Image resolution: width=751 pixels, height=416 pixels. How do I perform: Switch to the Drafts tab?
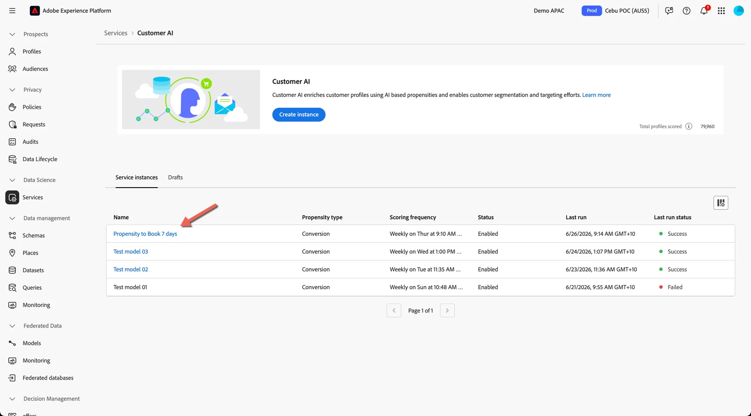click(x=175, y=177)
